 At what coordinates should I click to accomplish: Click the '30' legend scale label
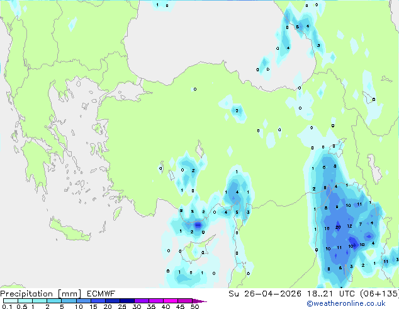tap(137, 306)
